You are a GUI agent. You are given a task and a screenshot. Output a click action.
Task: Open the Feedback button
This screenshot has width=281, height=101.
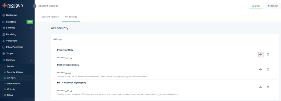(273, 6)
